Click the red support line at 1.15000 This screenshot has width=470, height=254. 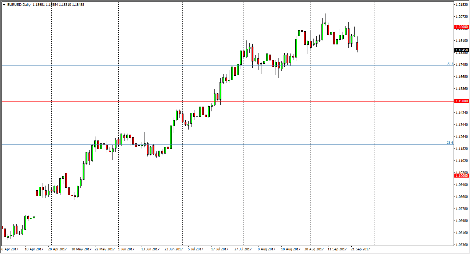tap(146, 102)
